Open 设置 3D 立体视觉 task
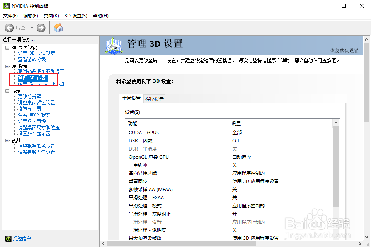Screen dimensions: 371x248 click(x=36, y=53)
